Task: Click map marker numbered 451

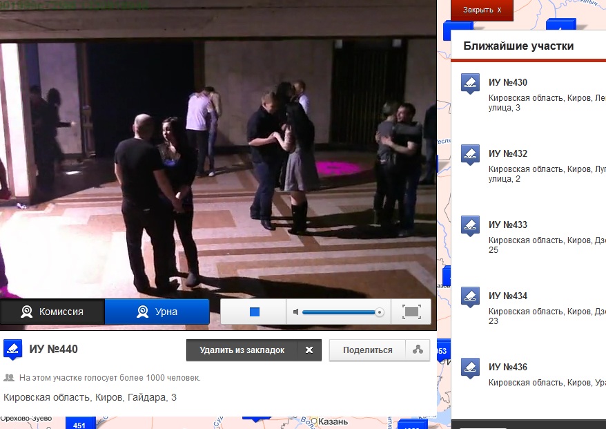Action: [80, 423]
